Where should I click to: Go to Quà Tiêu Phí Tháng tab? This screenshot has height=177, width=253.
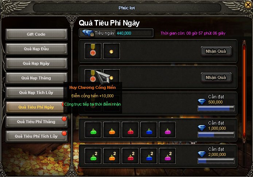point(36,122)
